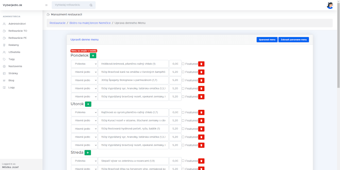Add a new item to Utorok

(x=88, y=104)
